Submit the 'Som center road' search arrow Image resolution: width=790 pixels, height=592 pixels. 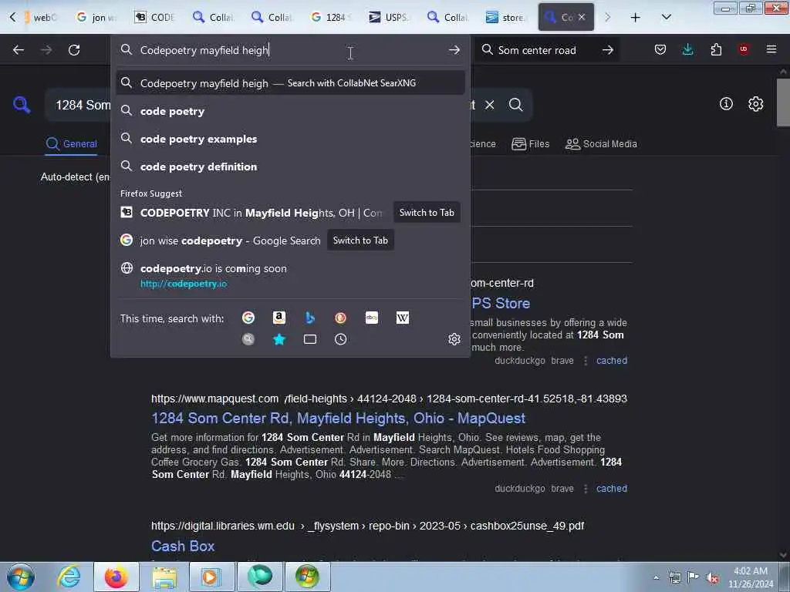(x=608, y=50)
